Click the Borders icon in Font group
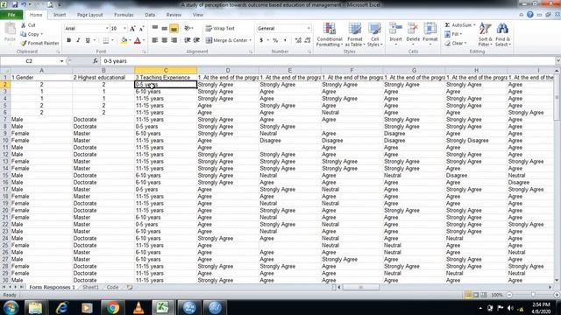The height and width of the screenshot is (315, 561). [x=105, y=40]
